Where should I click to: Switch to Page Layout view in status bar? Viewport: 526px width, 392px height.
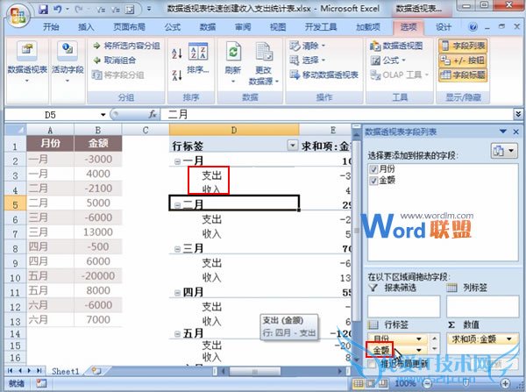(371, 383)
